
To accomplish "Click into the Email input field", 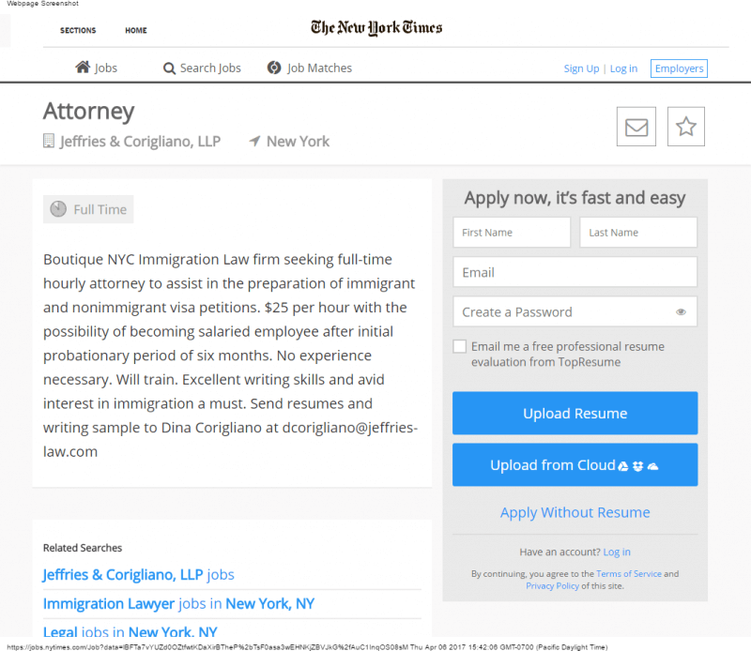I will tap(575, 272).
